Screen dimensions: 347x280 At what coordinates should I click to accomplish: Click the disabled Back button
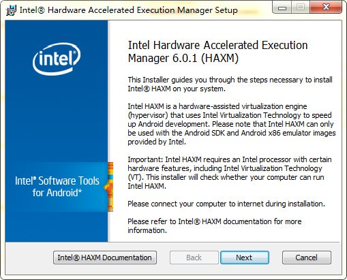(194, 258)
